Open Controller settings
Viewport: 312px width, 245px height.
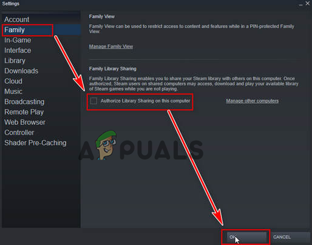coord(19,133)
